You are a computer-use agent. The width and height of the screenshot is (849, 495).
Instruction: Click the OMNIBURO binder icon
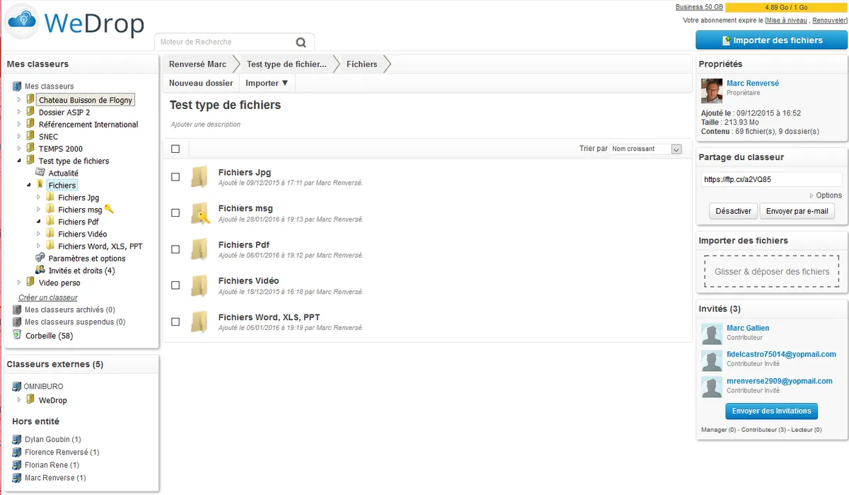click(17, 387)
